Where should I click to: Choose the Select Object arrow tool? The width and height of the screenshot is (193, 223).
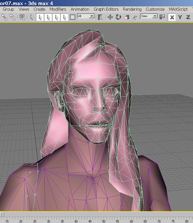click(x=32, y=17)
